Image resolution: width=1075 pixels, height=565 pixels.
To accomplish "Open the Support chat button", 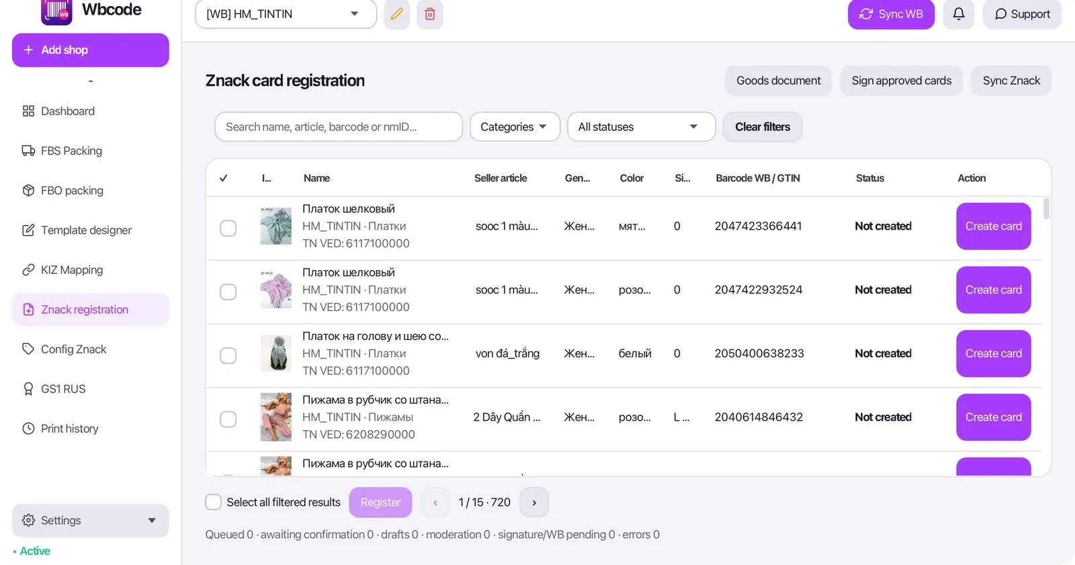I will 1022,14.
